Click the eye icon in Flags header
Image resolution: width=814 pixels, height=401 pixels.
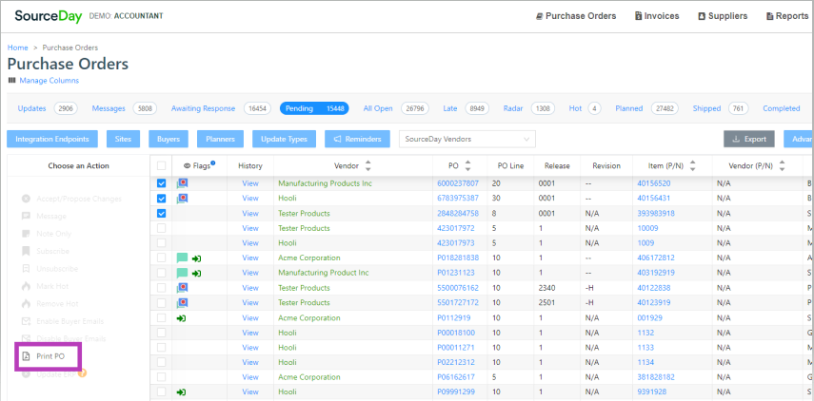click(188, 166)
